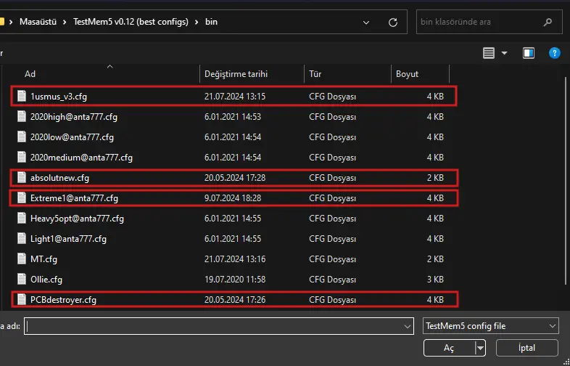Click the date 6.01.2021 14:53
This screenshot has height=366, width=570.
(x=233, y=117)
